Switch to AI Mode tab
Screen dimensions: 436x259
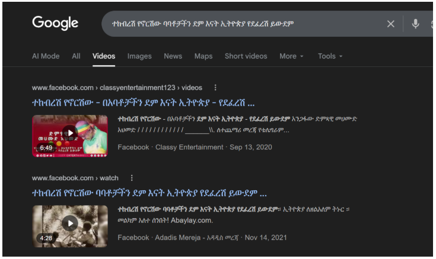click(x=46, y=56)
